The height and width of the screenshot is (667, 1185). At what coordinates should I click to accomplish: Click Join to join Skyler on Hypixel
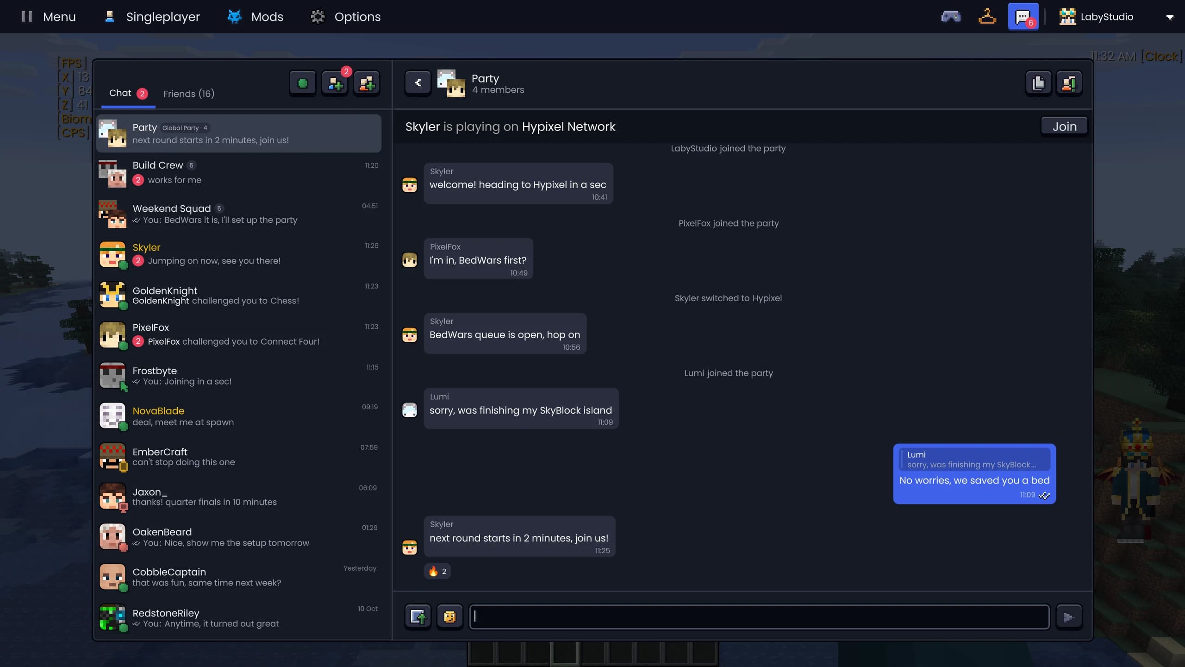point(1064,126)
